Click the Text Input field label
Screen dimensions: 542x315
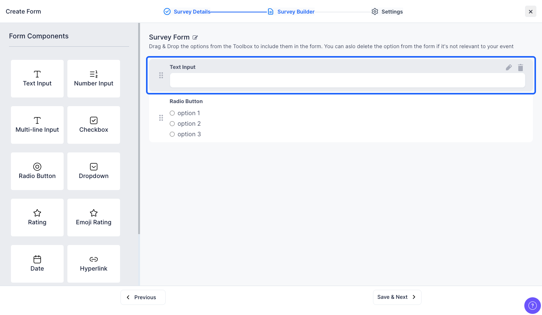point(183,67)
